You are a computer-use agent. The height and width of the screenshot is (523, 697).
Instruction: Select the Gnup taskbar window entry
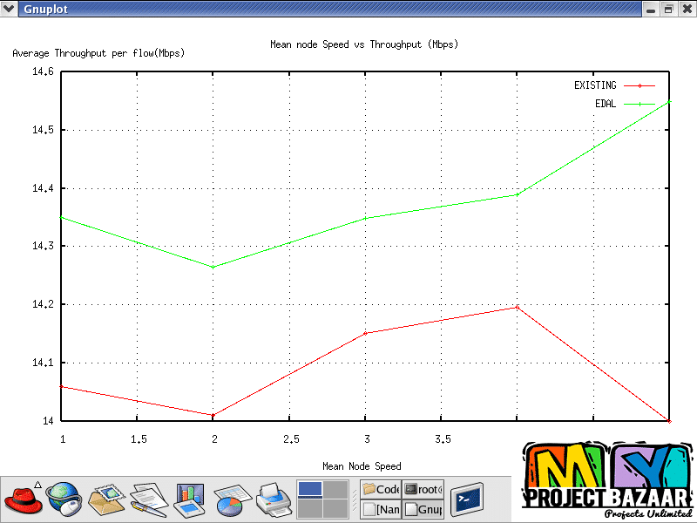point(424,510)
